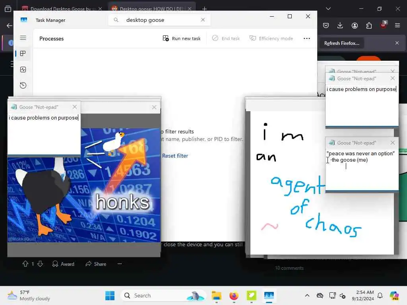Image resolution: width=407 pixels, height=305 pixels.
Task: Click the crossed-out cloud icon in system tray
Action: (320, 295)
